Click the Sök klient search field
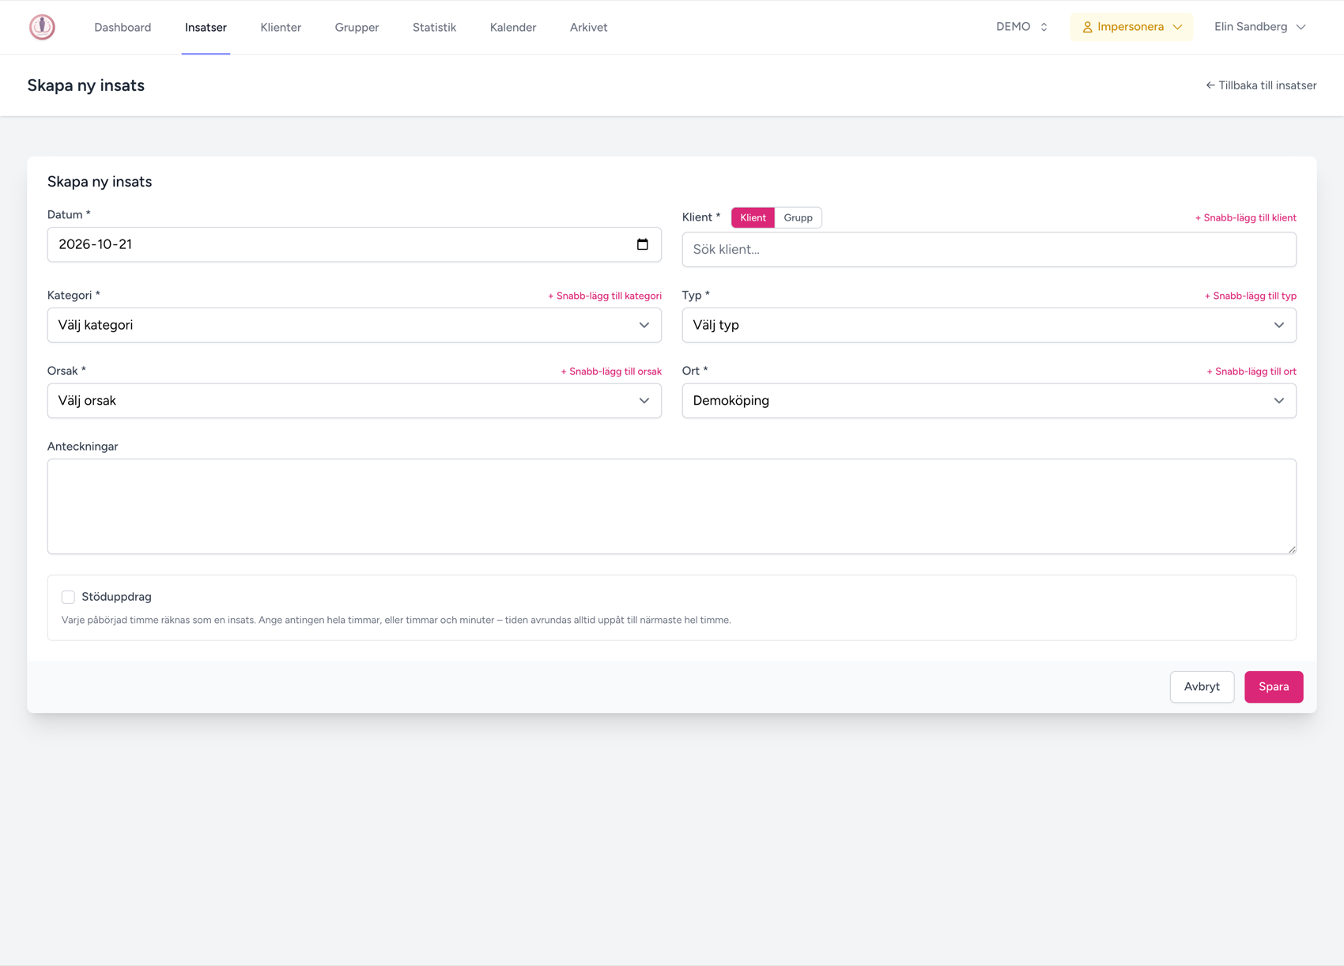Viewport: 1344px width, 966px height. tap(989, 250)
